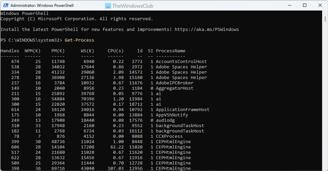Click the ApplicationFrameHost process name

[182, 109]
